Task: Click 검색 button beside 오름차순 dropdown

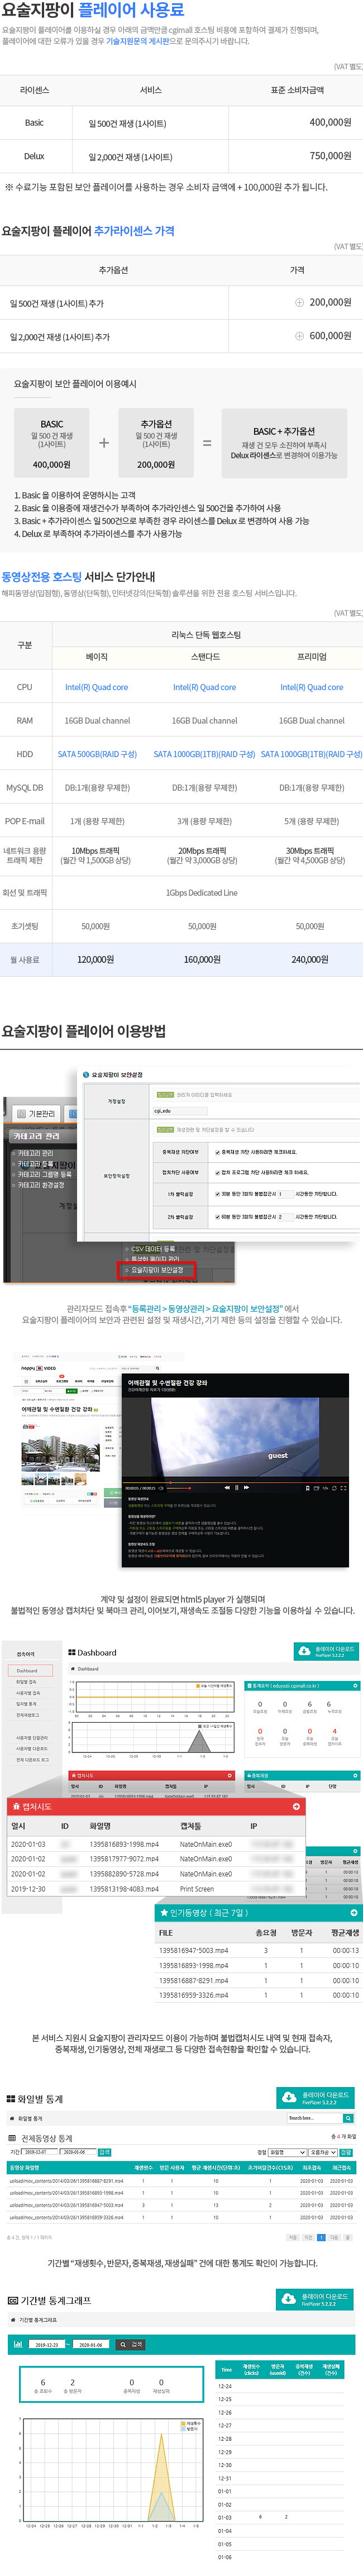Action: point(347,2152)
